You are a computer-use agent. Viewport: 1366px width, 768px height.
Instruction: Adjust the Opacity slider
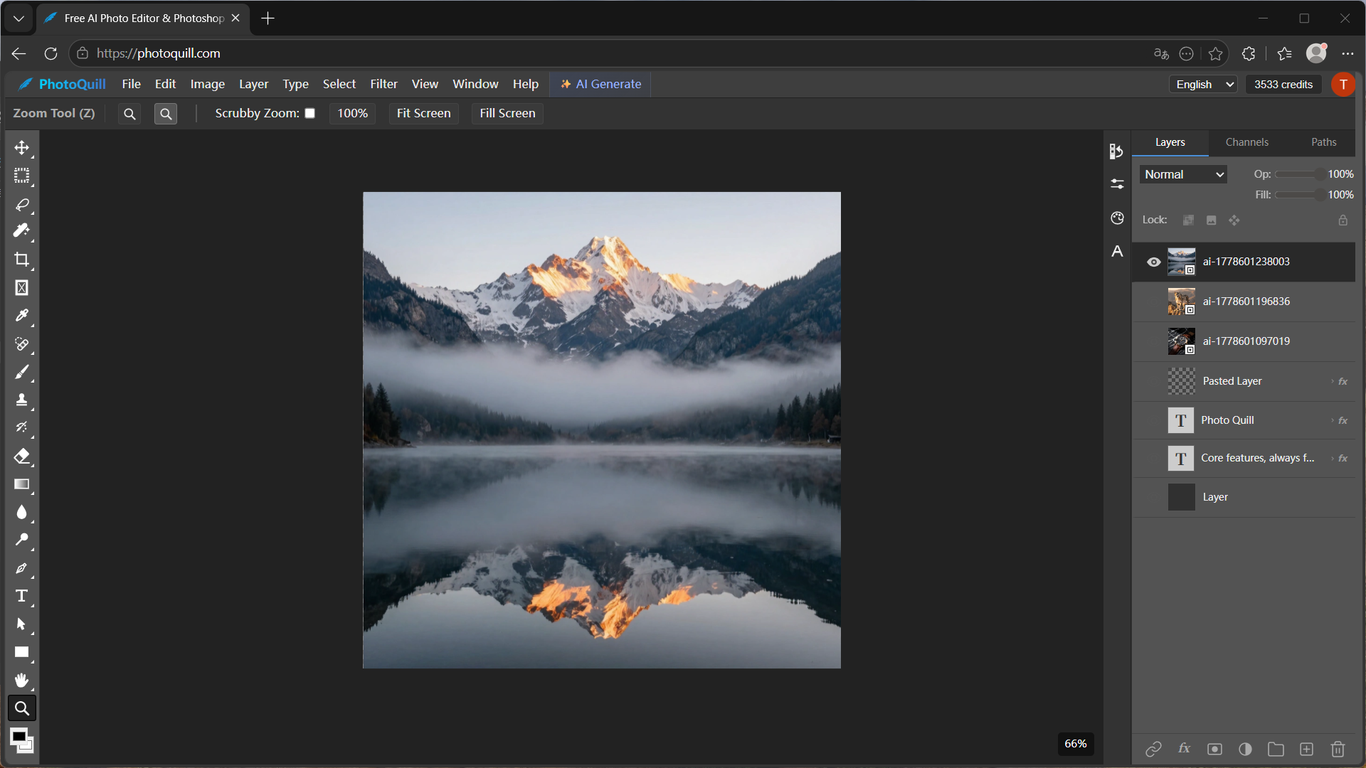point(1299,174)
